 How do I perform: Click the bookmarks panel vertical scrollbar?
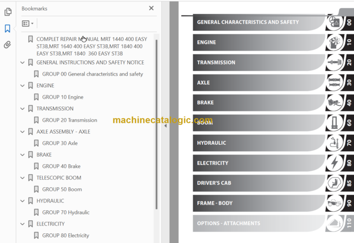click(156, 124)
